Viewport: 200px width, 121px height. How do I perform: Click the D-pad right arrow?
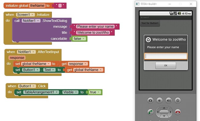pos(170,112)
